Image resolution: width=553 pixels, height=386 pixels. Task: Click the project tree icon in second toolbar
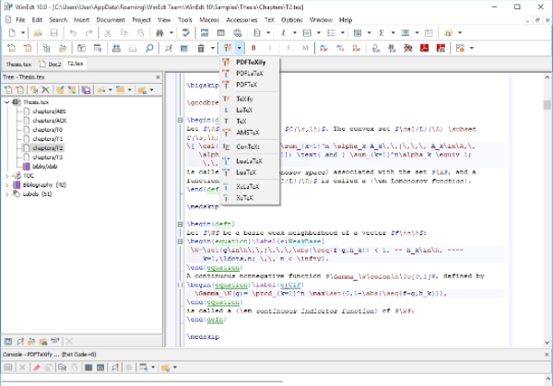click(x=46, y=48)
